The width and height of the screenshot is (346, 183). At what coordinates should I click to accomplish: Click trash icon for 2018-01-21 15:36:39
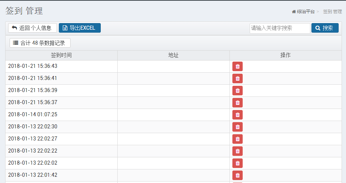[238, 91]
